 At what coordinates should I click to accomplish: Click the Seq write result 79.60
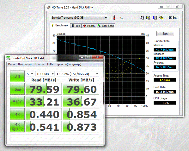click(x=81, y=89)
